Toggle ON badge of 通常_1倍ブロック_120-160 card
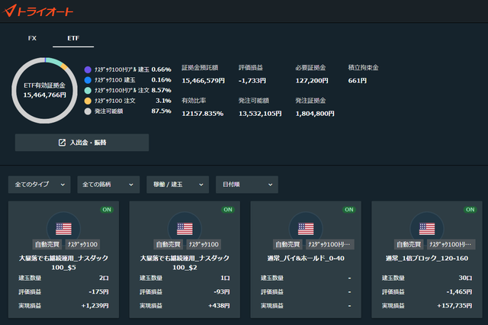 click(470, 210)
